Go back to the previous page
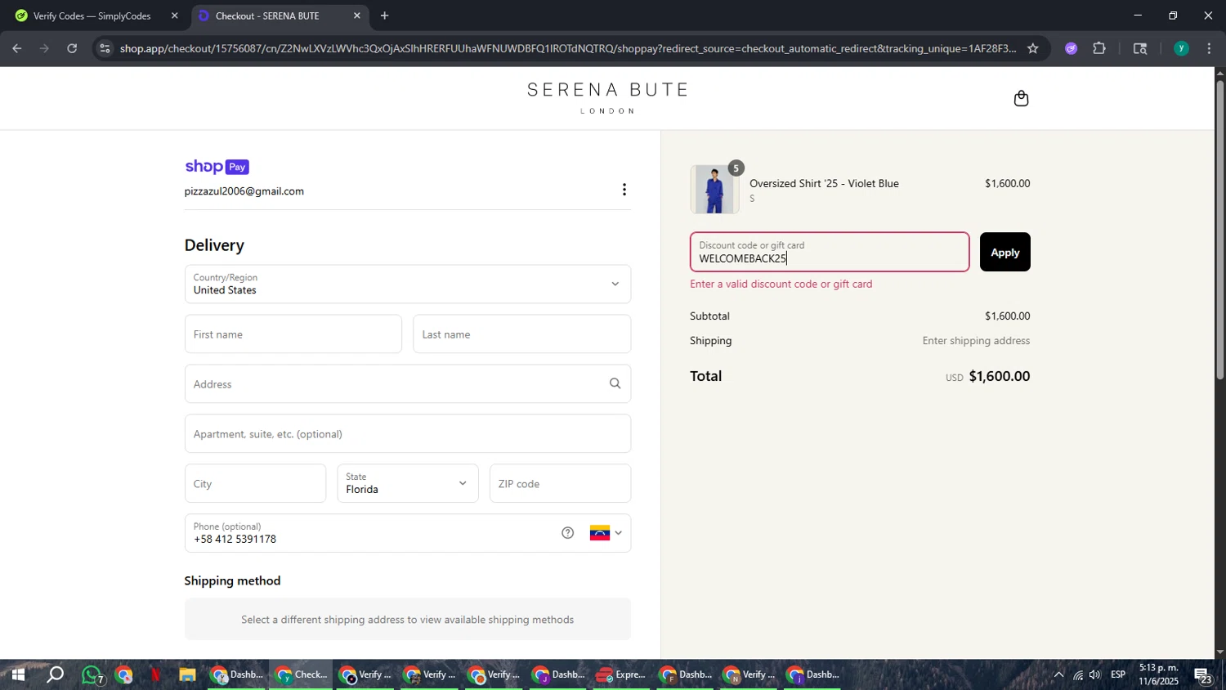The image size is (1226, 690). click(x=16, y=48)
